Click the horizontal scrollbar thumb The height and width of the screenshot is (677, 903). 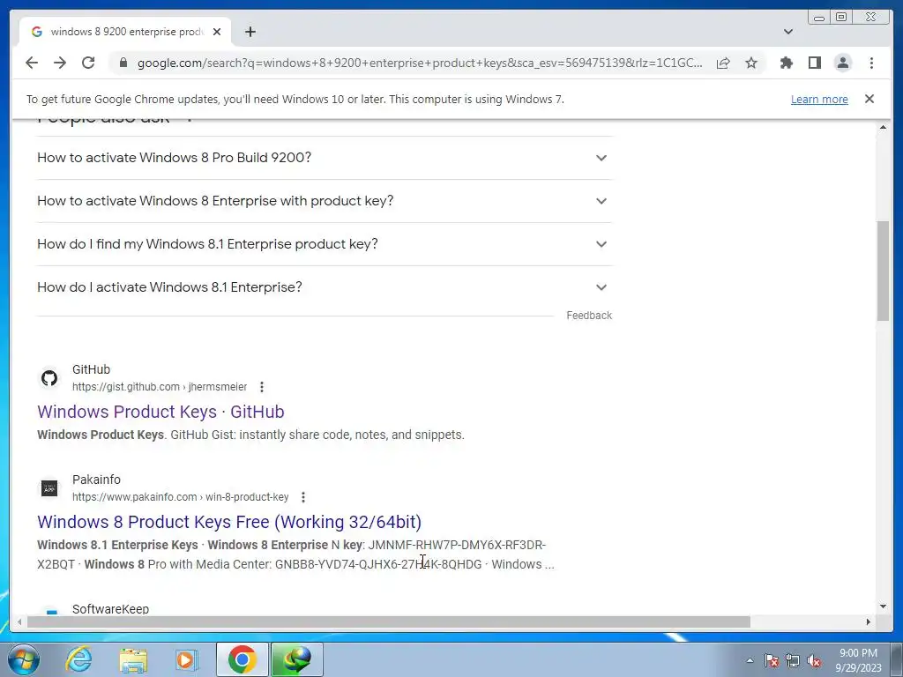click(389, 621)
